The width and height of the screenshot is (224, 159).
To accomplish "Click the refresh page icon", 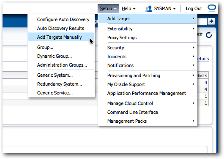I will point(209,35).
